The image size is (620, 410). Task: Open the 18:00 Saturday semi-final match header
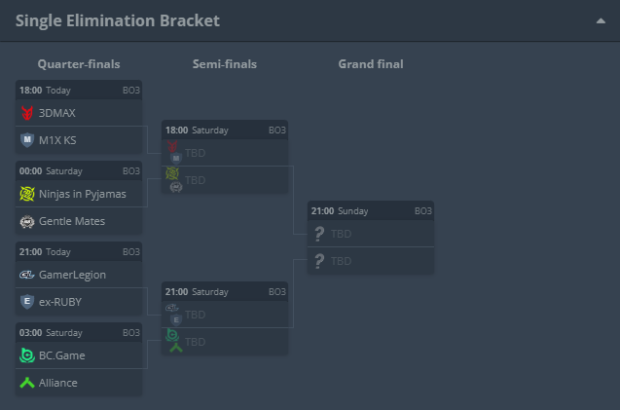click(x=225, y=130)
